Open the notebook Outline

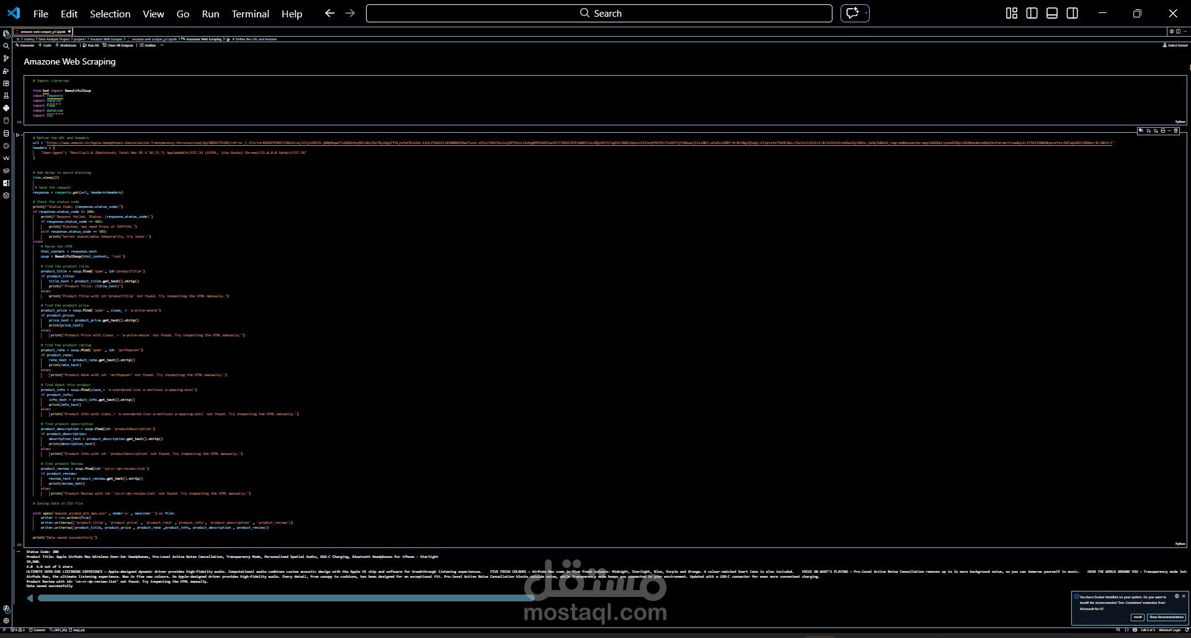[x=148, y=45]
